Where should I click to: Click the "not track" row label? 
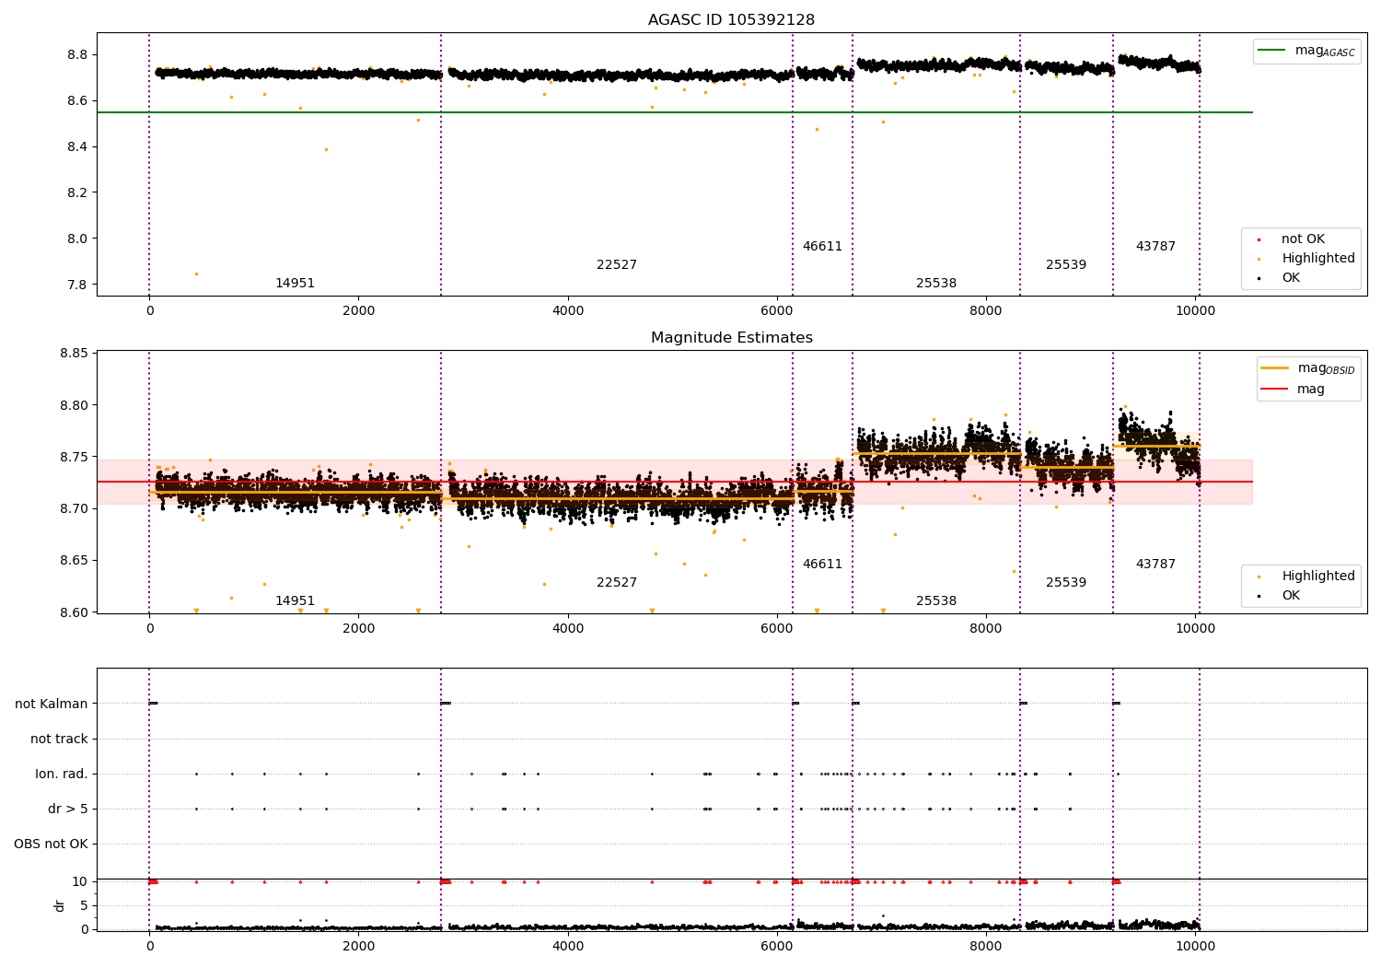tap(59, 739)
